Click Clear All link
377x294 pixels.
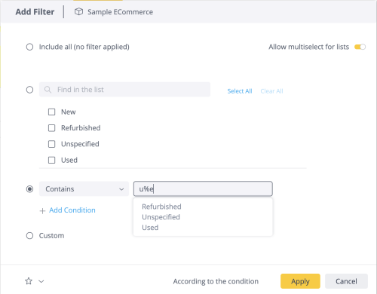[x=271, y=91]
